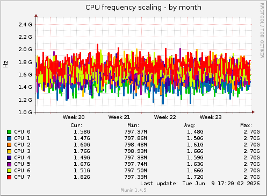Click the orange CPU 2 color swatch
This screenshot has height=196, width=267.
[x=9, y=145]
